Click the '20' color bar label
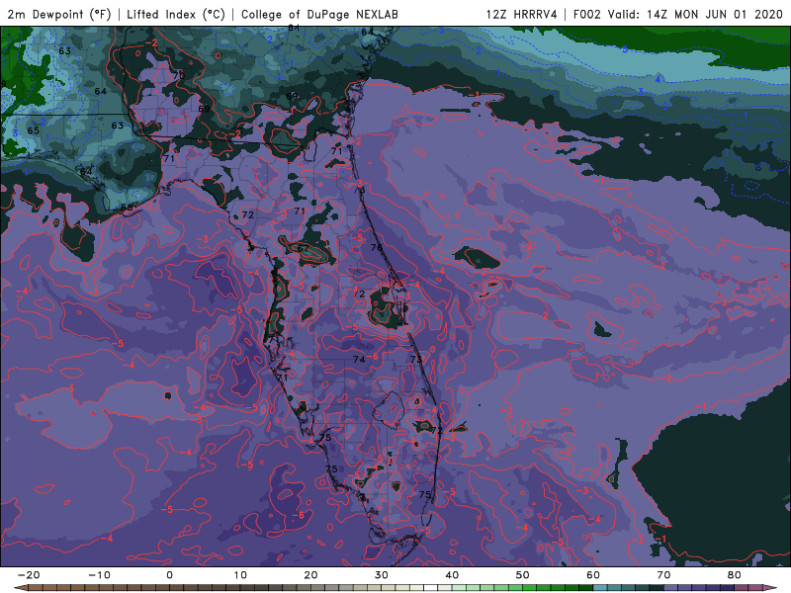Screen dimensions: 791x593 point(310,575)
